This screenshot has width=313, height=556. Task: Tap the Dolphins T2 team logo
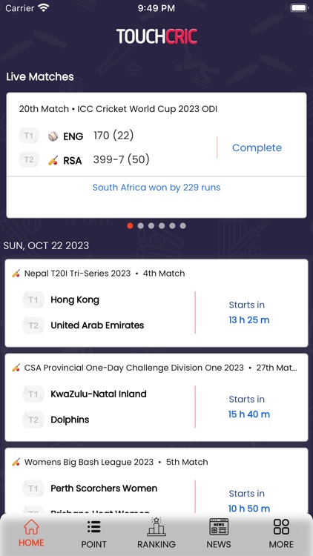(33, 420)
